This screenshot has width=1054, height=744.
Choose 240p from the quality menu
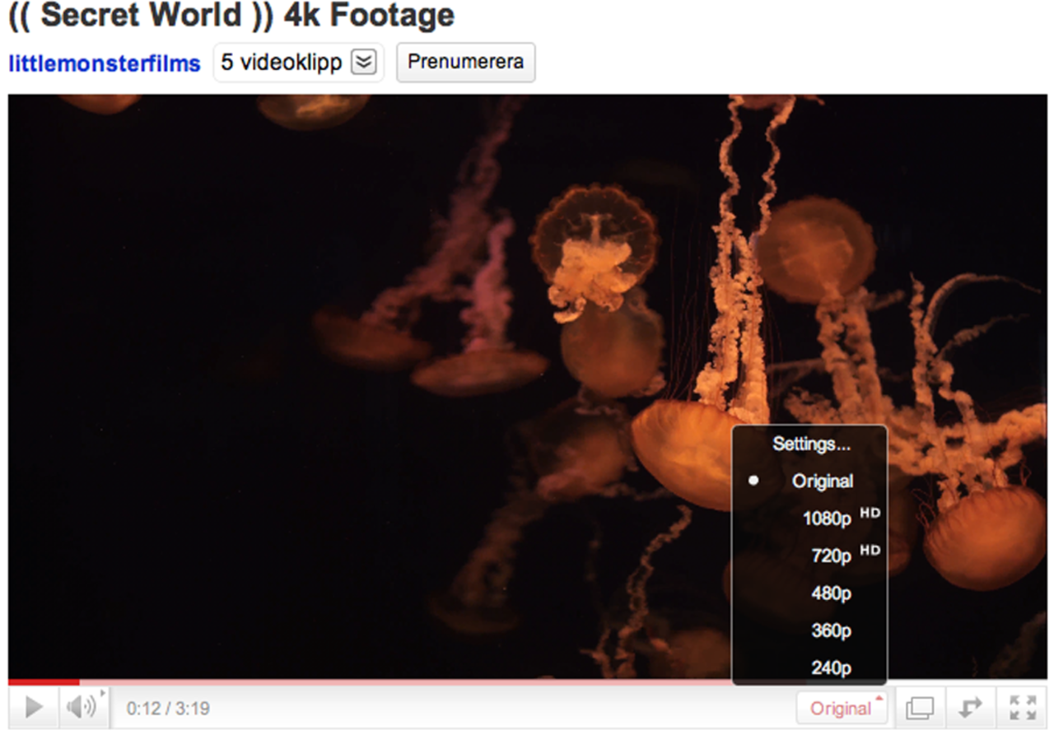click(x=831, y=668)
